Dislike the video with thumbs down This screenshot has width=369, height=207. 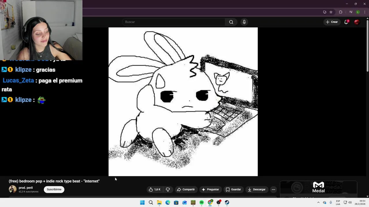click(x=168, y=189)
